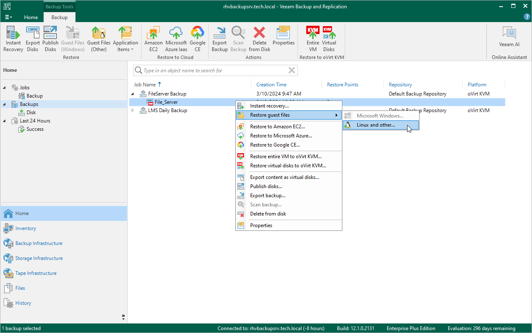Collapse the FileServer Backup job row

click(x=133, y=94)
